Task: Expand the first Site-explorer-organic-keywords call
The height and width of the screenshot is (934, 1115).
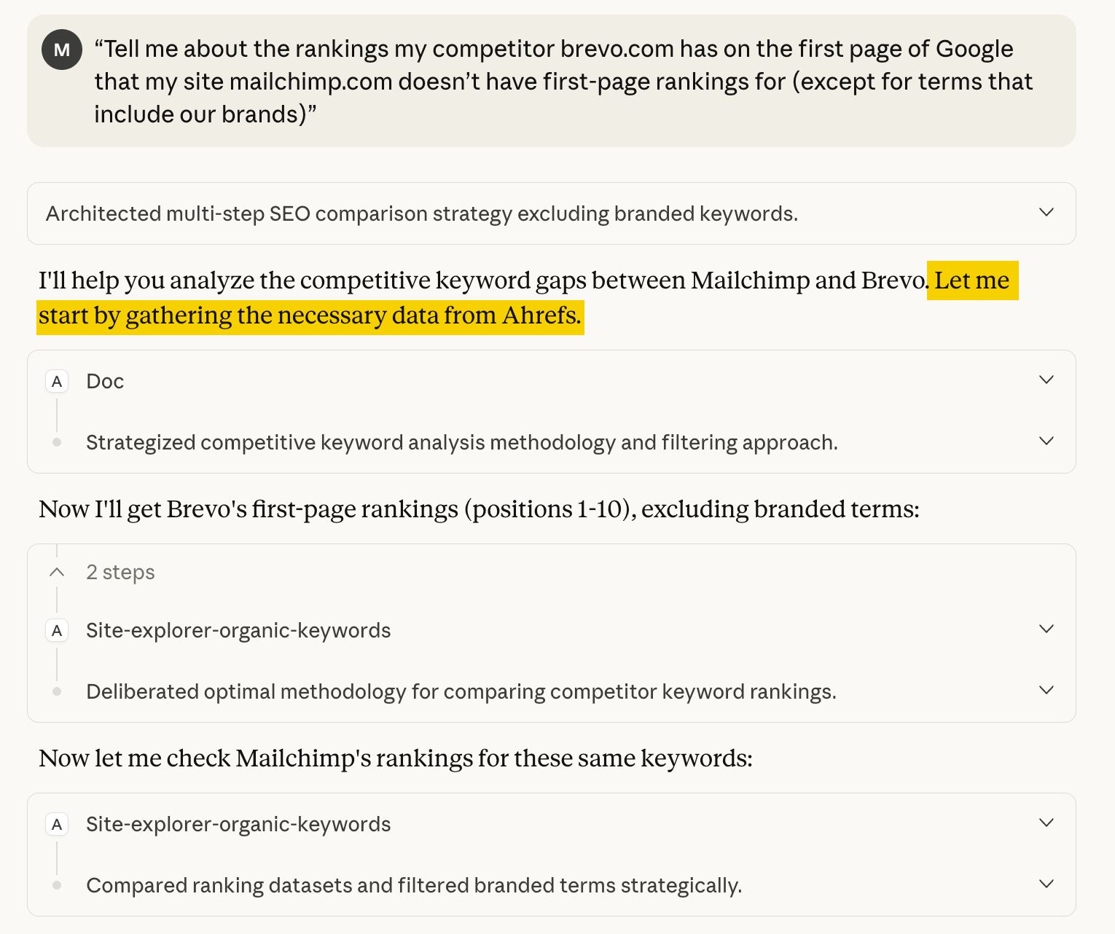Action: pos(1046,629)
